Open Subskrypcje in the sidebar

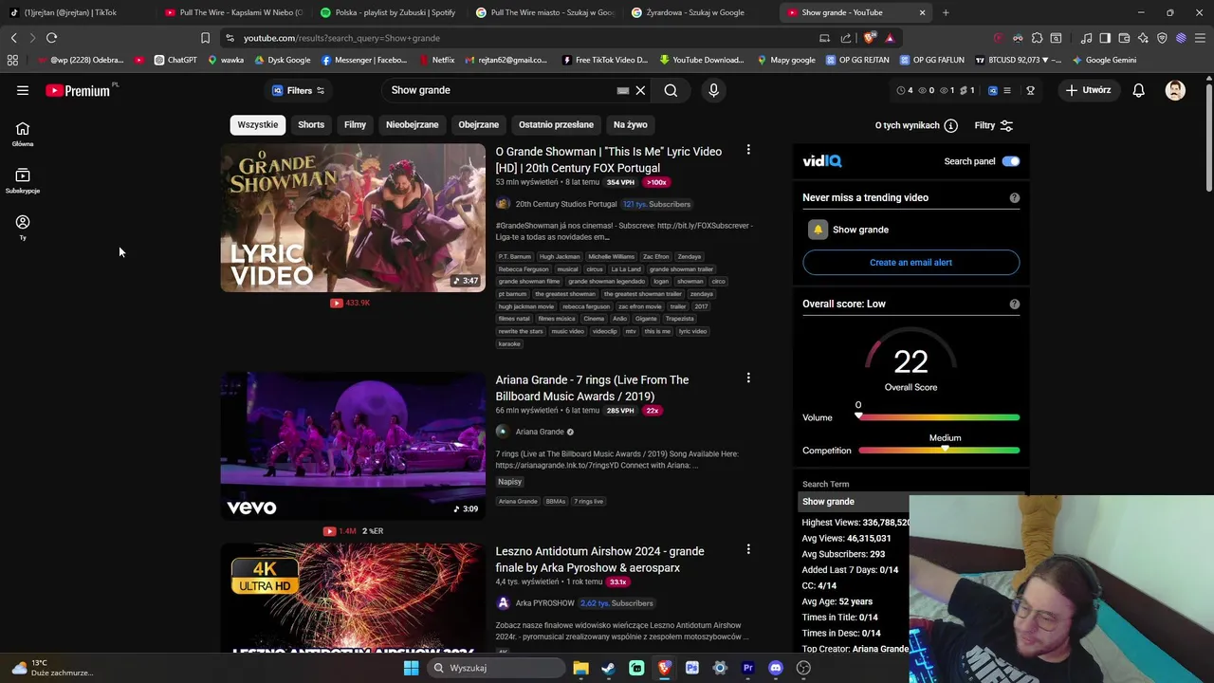pos(23,180)
